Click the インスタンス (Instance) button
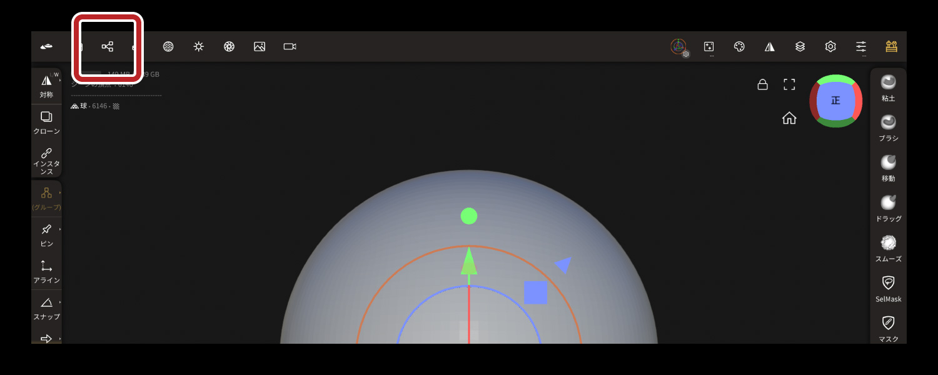The height and width of the screenshot is (375, 938). [46, 159]
